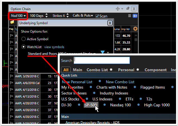178x126 pixels.
Task: Choose the SP-500 watchlist
Action: pyautogui.click(x=91, y=105)
